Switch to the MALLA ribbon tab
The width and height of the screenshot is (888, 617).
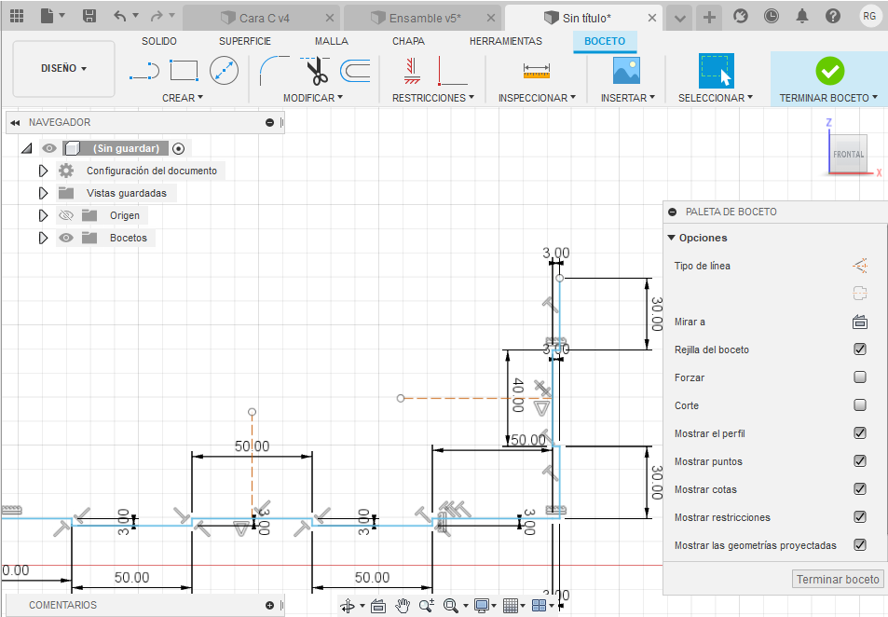[332, 41]
